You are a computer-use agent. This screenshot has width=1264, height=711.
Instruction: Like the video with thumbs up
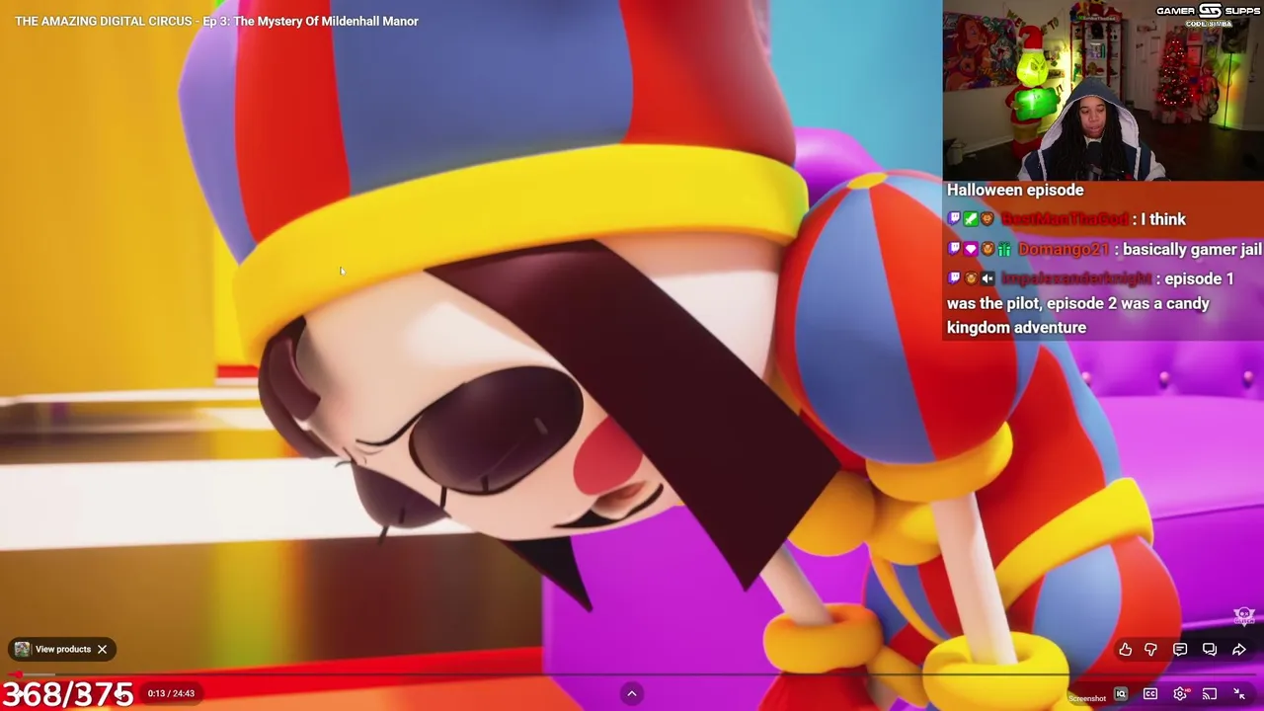coord(1125,649)
